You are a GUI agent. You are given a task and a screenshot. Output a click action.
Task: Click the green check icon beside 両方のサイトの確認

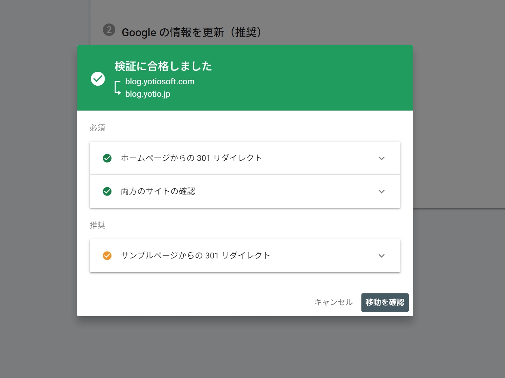click(107, 191)
